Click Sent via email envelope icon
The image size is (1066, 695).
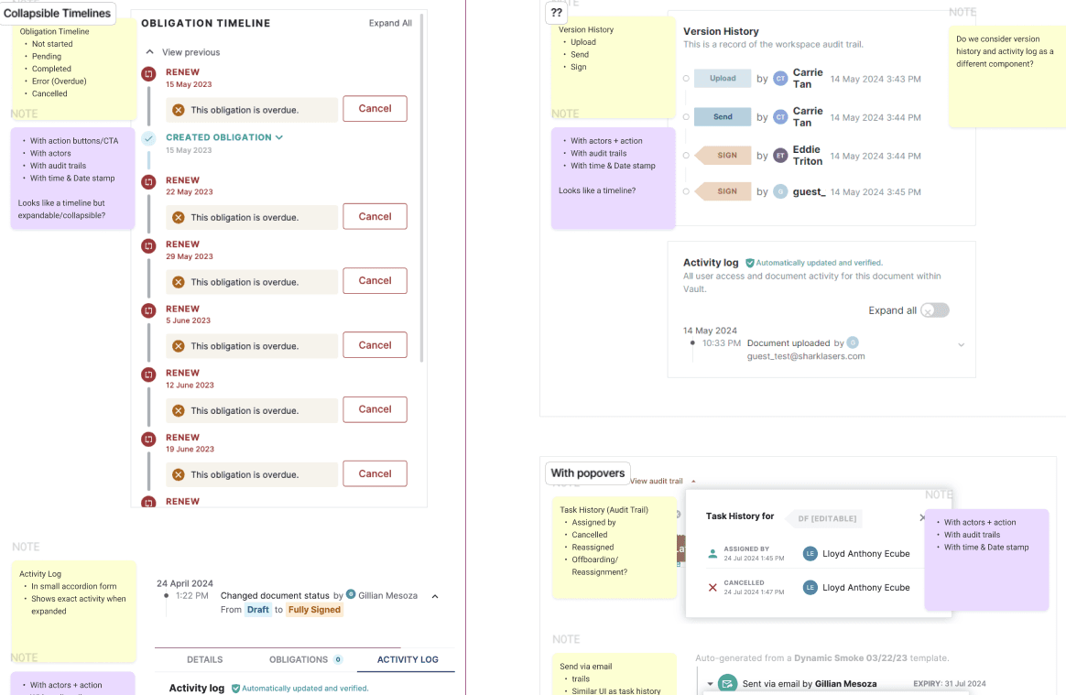click(x=727, y=683)
